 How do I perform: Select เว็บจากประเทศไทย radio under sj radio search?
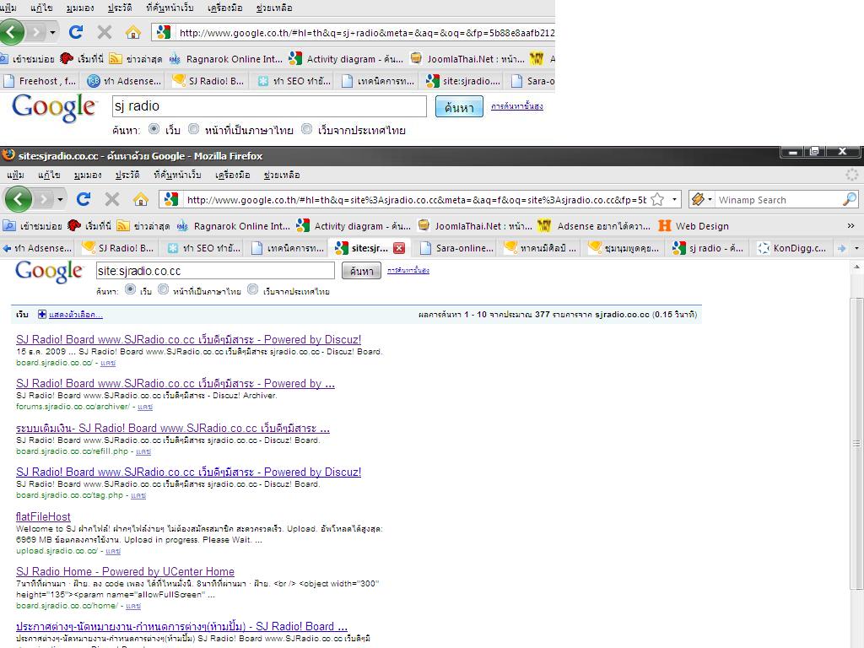(306, 129)
